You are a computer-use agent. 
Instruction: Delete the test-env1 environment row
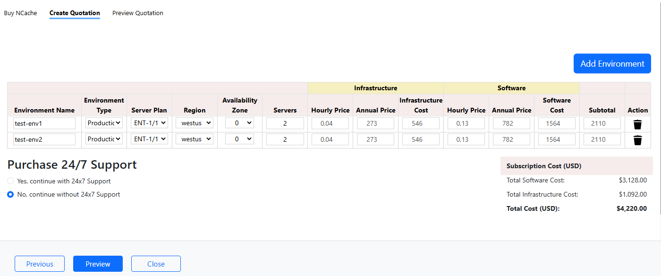(x=638, y=124)
